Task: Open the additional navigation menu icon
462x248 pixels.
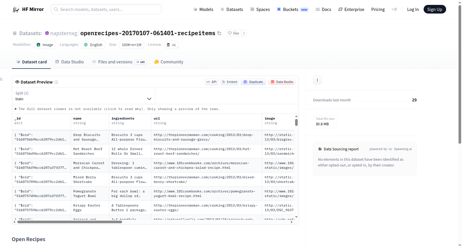Action: point(394,9)
